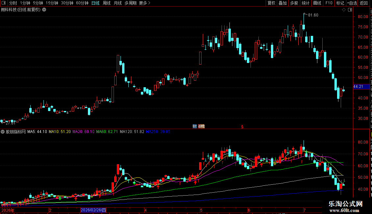The width and height of the screenshot is (372, 214).
Task: Click the 返回 back button
Action: [x=364, y=3]
